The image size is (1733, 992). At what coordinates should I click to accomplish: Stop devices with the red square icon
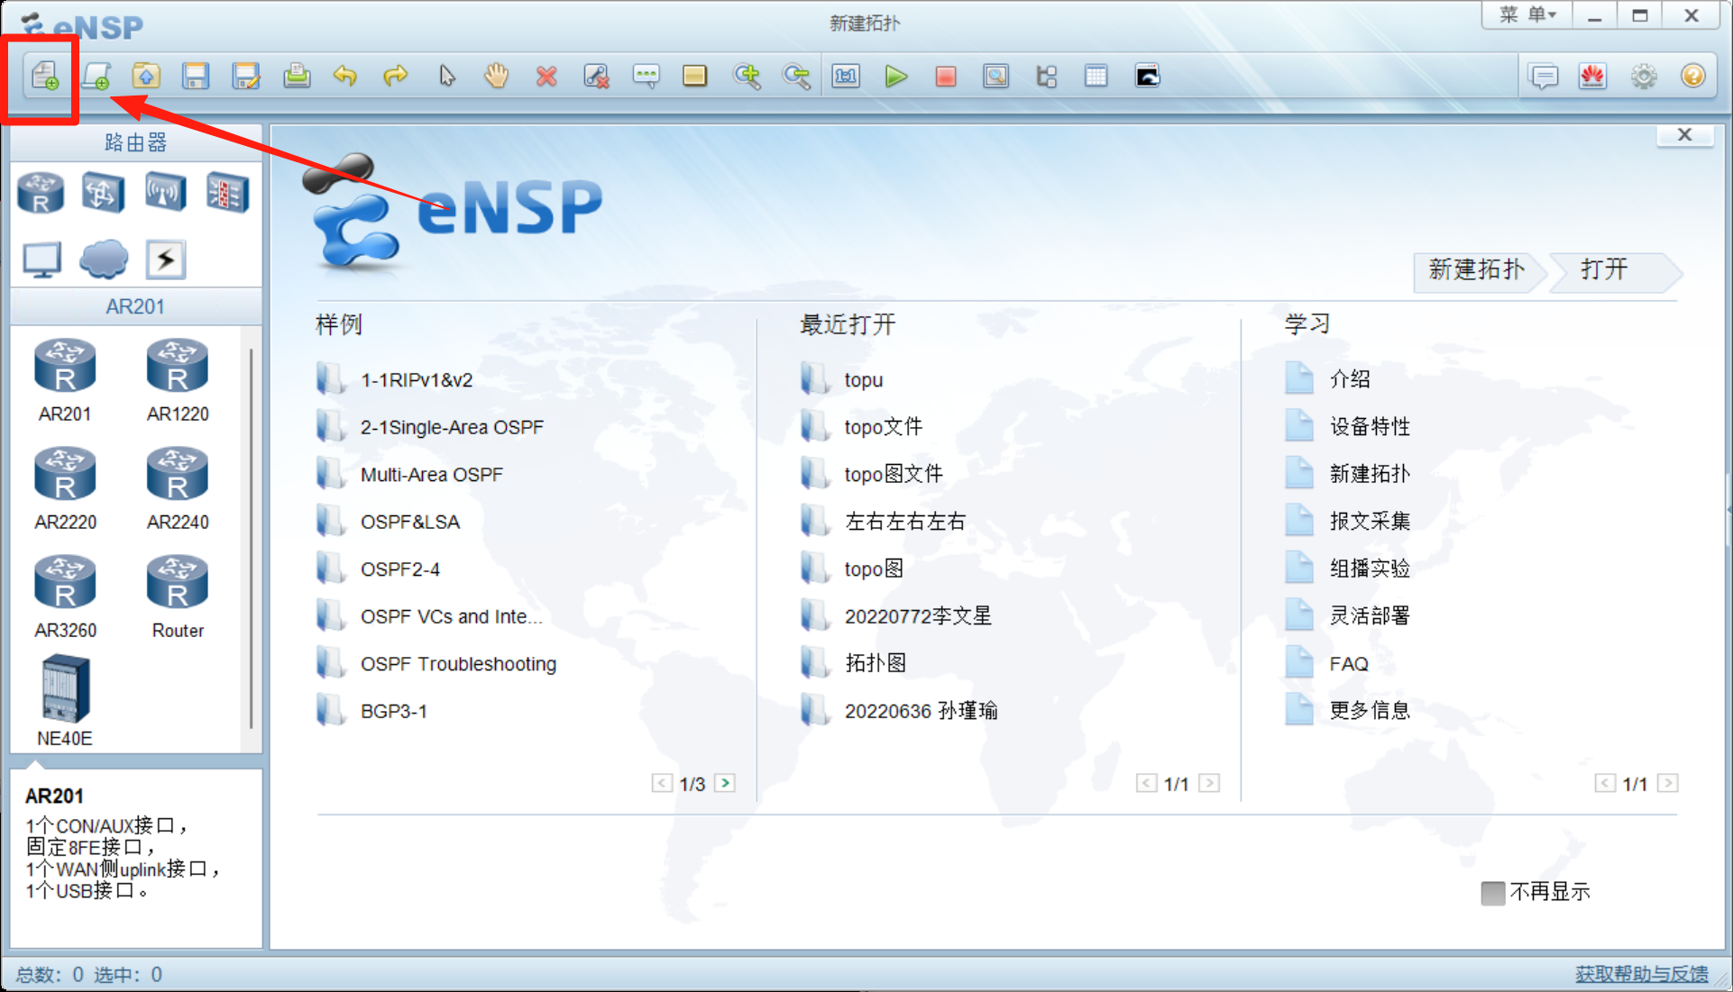click(x=945, y=77)
